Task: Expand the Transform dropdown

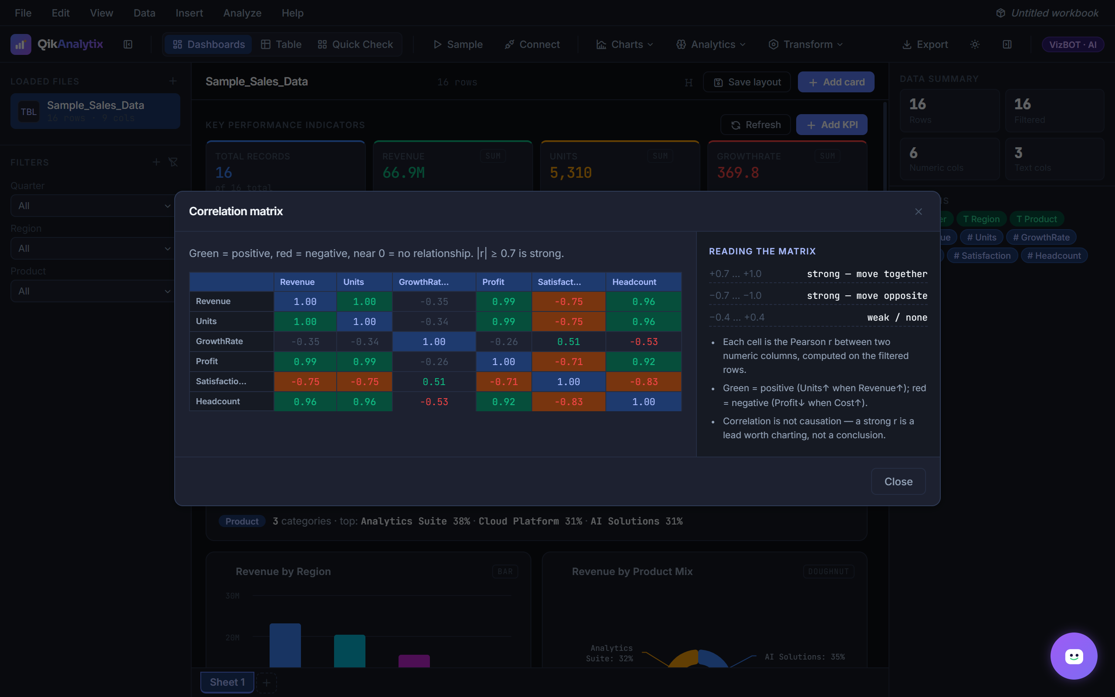Action: 805,44
